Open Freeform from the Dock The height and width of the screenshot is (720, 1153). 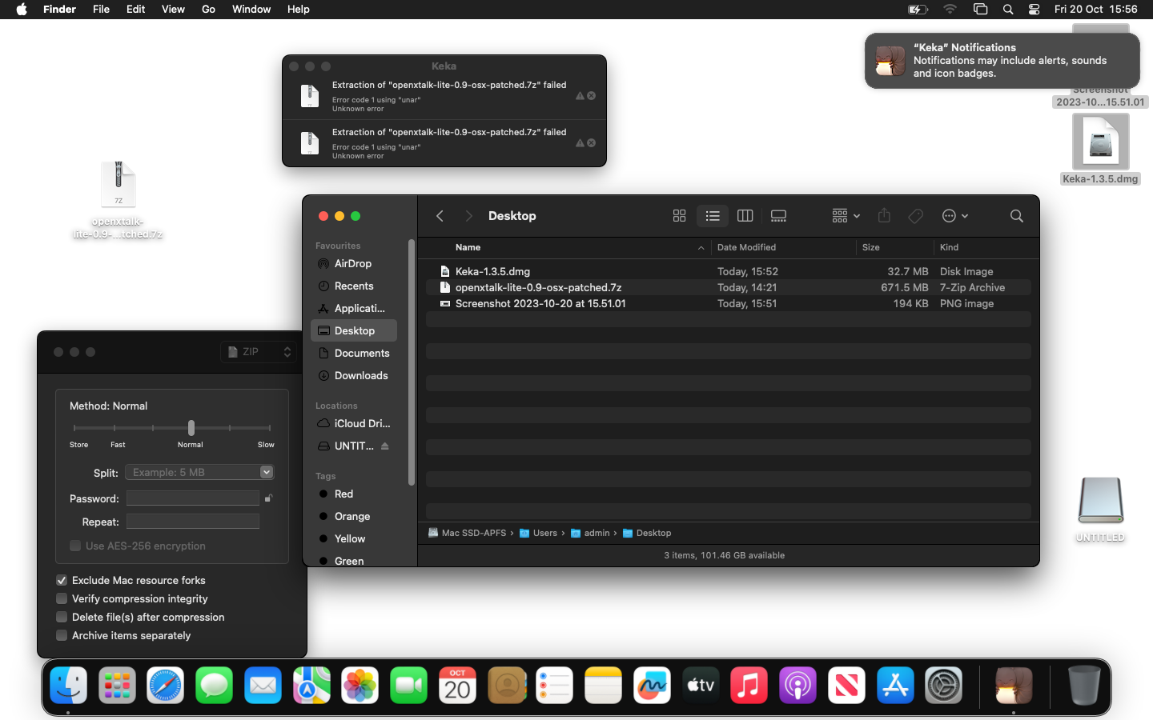pyautogui.click(x=652, y=686)
